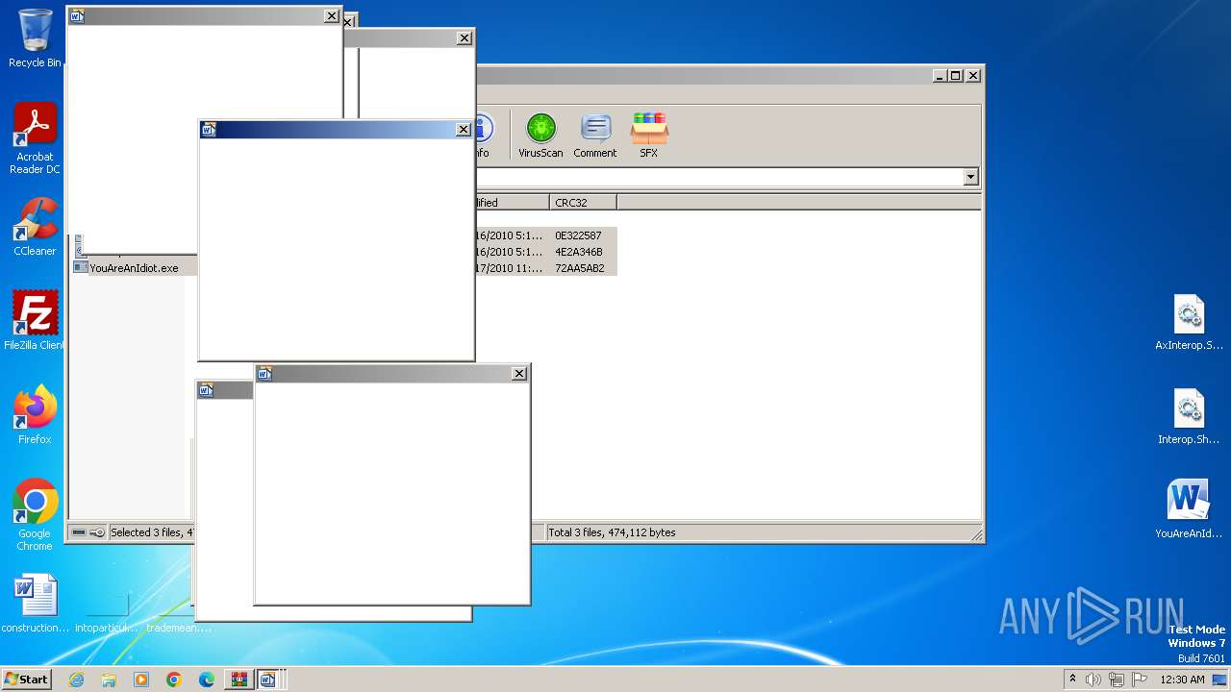Click the WinRAR window resize grip

coord(976,534)
